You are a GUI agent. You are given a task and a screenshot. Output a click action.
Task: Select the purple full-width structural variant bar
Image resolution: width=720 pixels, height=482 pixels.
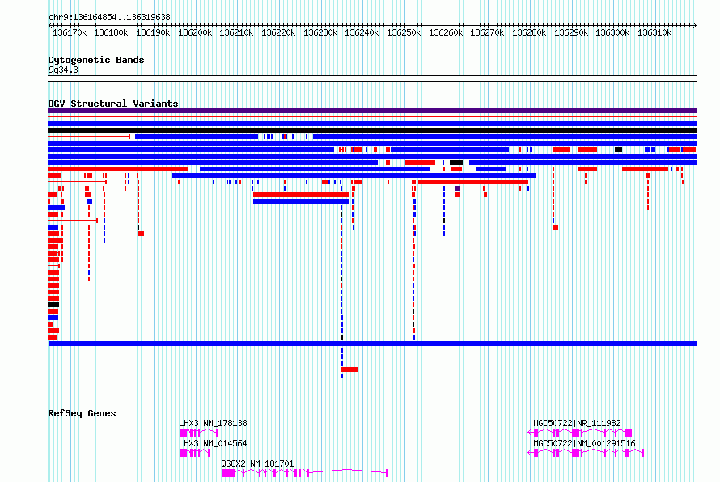pyautogui.click(x=372, y=111)
